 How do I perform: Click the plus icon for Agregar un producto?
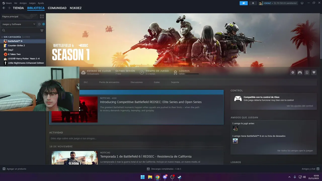point(4,169)
